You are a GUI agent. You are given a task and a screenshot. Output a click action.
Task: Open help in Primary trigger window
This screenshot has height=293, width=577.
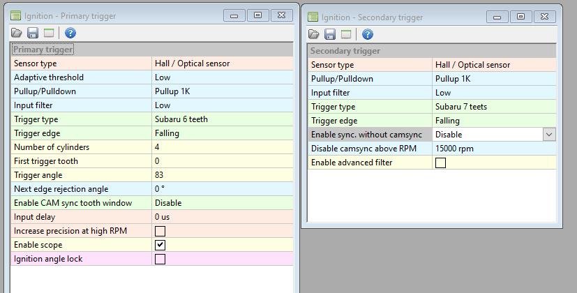coord(70,33)
